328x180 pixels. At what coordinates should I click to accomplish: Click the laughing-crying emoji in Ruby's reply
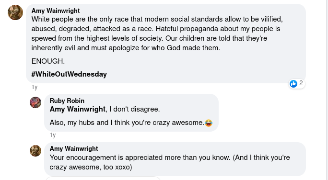tap(209, 123)
